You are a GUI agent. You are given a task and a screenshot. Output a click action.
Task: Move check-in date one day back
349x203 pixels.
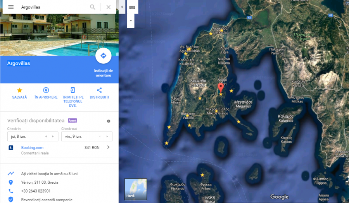46,136
